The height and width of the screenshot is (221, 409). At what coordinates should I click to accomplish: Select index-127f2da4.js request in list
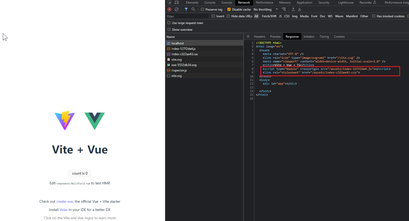(183, 49)
